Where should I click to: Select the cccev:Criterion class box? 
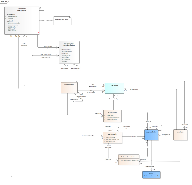coord(151,135)
